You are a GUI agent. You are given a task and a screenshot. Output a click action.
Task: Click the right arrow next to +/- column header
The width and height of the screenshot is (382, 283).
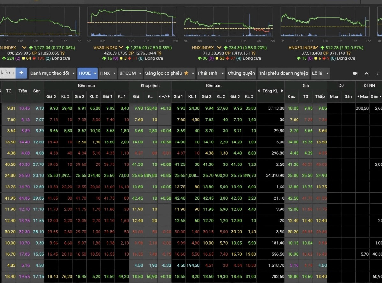pos(169,96)
